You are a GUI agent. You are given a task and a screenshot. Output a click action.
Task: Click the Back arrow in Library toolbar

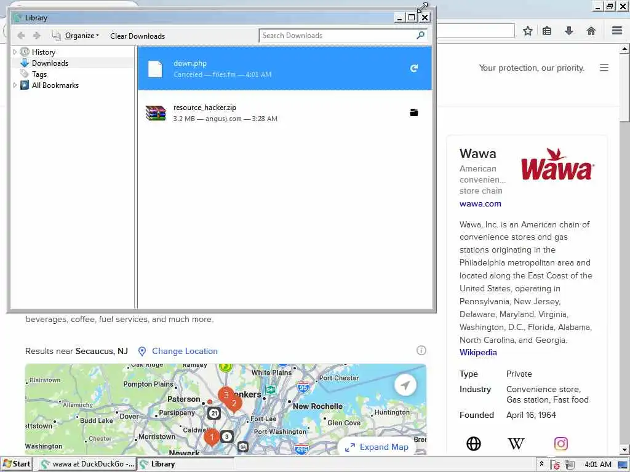[x=21, y=36]
